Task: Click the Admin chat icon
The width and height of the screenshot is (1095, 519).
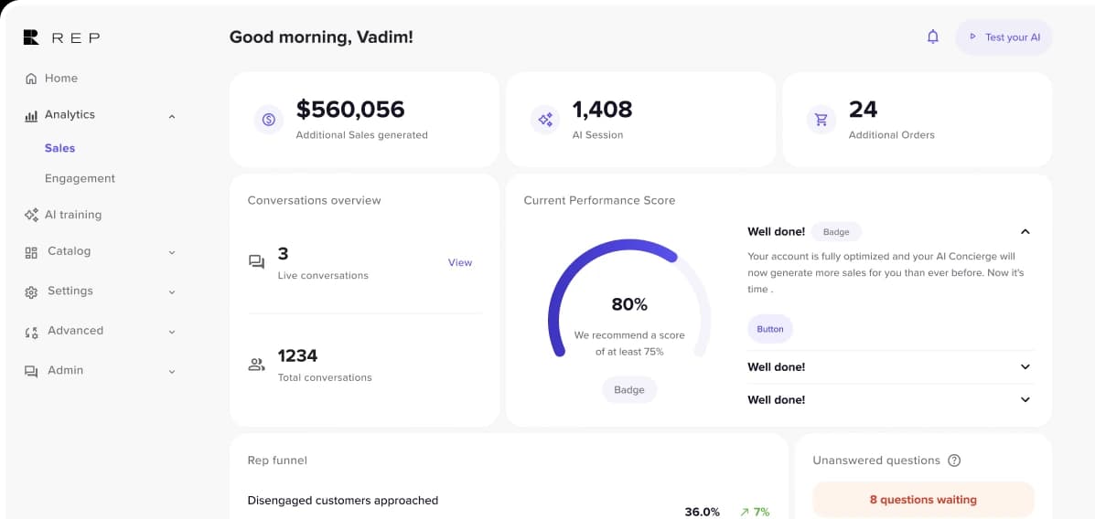Action: (x=31, y=372)
